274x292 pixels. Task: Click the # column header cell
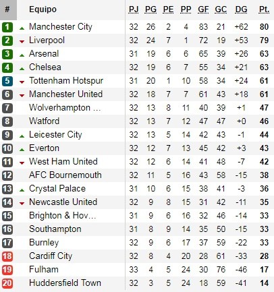(8, 10)
